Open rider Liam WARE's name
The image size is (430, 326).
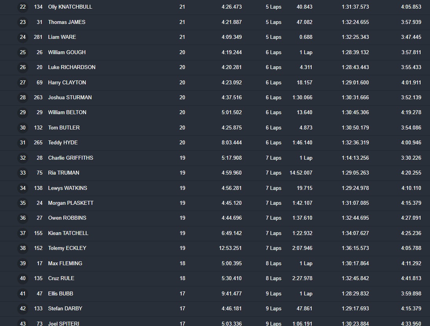pyautogui.click(x=62, y=37)
